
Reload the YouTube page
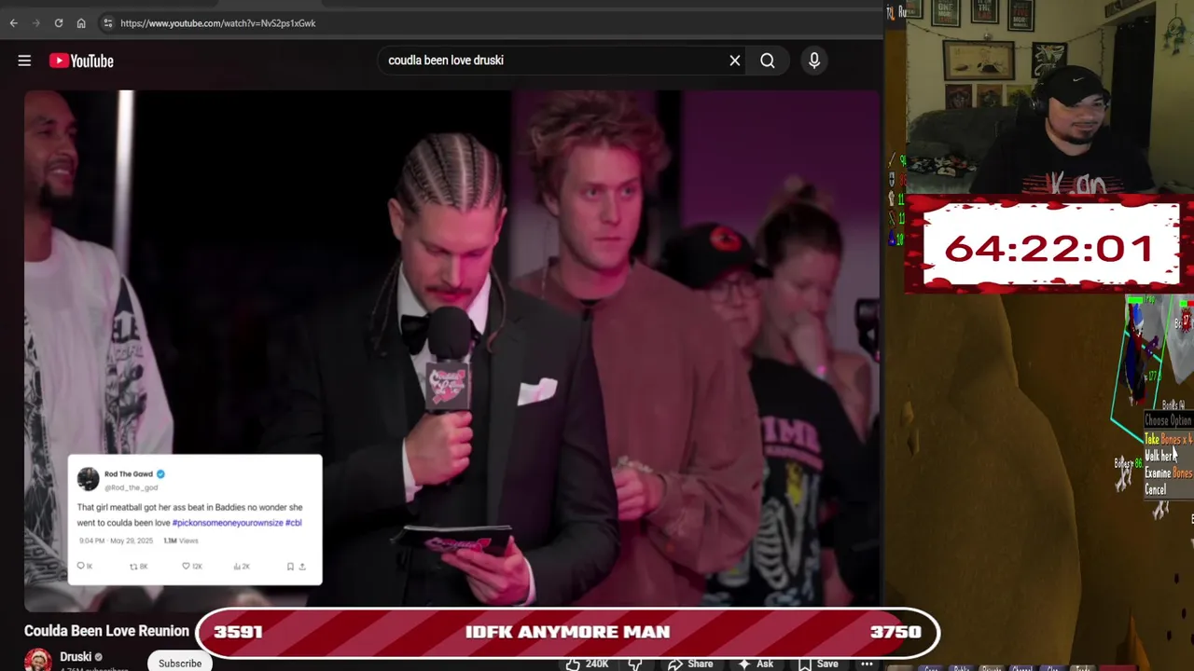58,23
